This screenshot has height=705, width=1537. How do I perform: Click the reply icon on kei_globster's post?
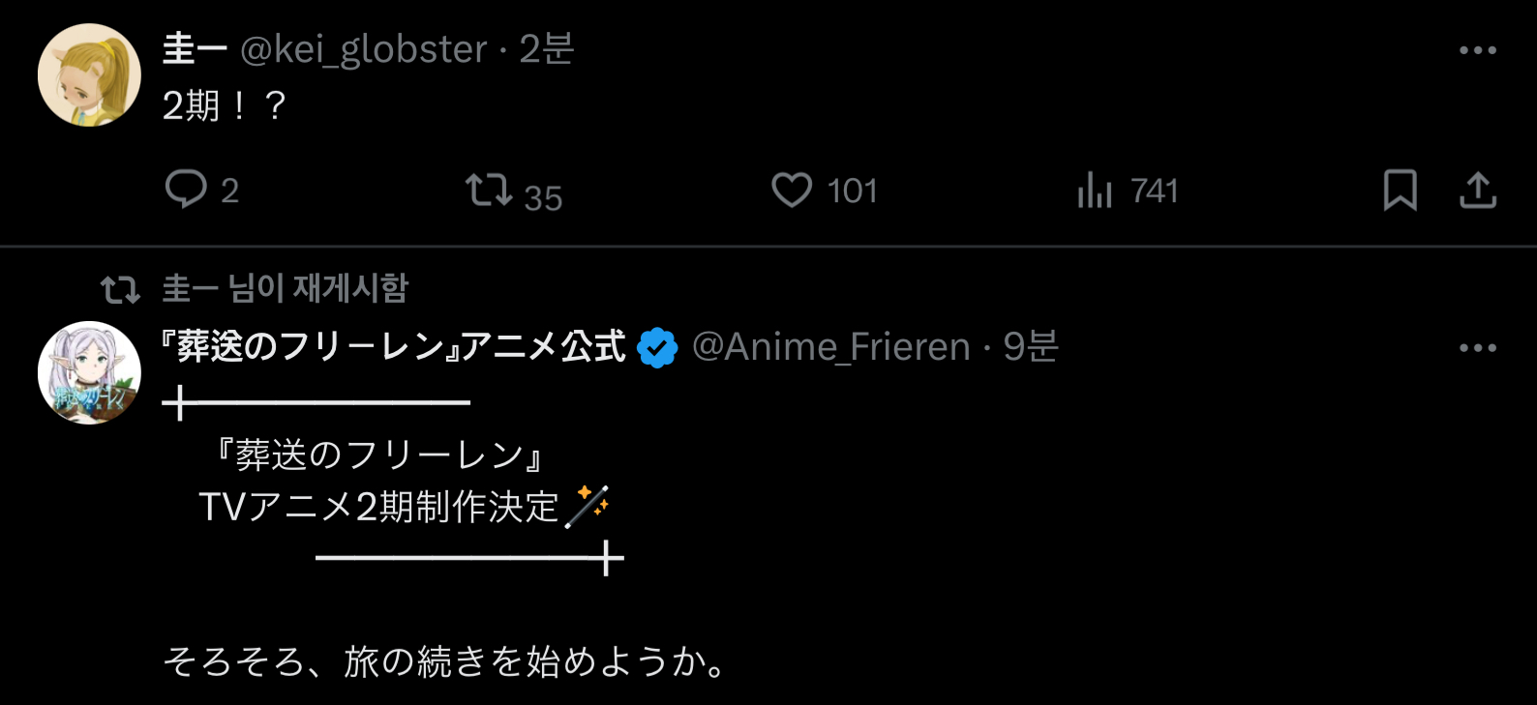coord(186,190)
